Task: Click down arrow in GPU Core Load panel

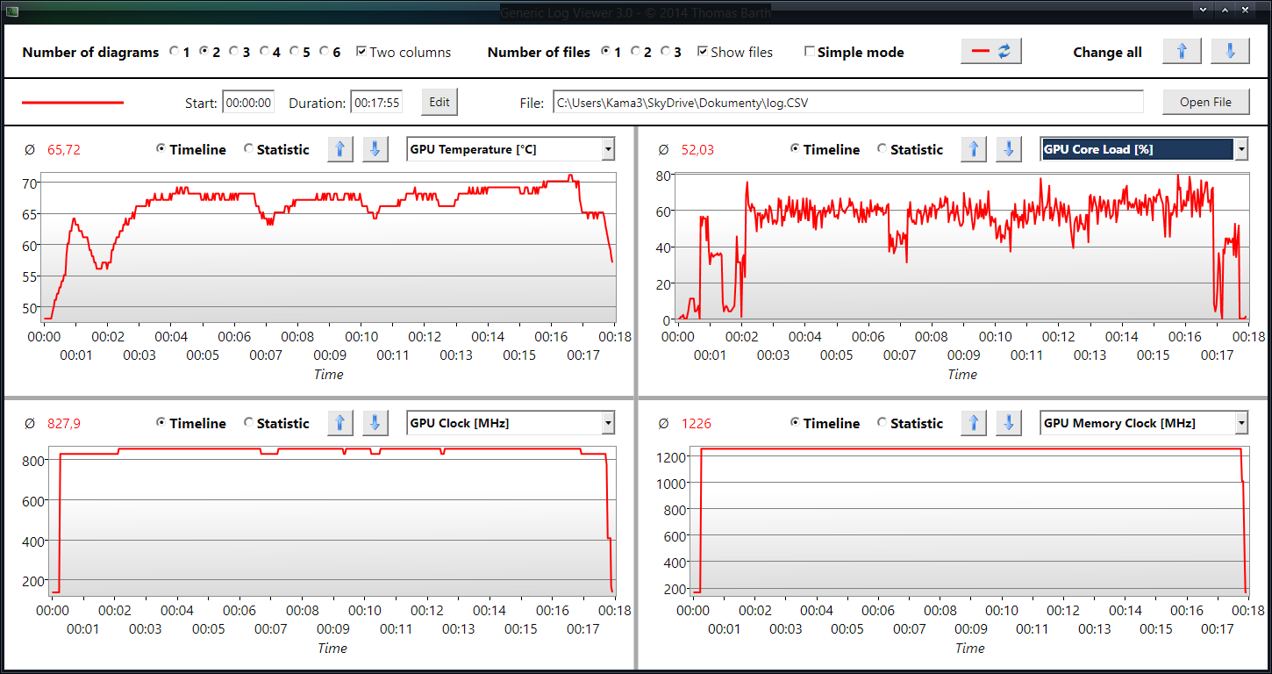Action: pyautogui.click(x=1009, y=149)
